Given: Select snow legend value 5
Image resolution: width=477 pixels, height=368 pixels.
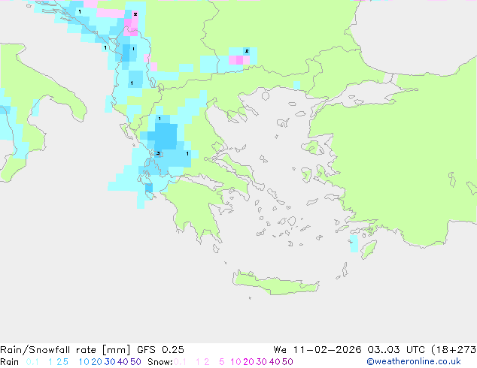Looking at the screenshot, I should pos(222,362).
